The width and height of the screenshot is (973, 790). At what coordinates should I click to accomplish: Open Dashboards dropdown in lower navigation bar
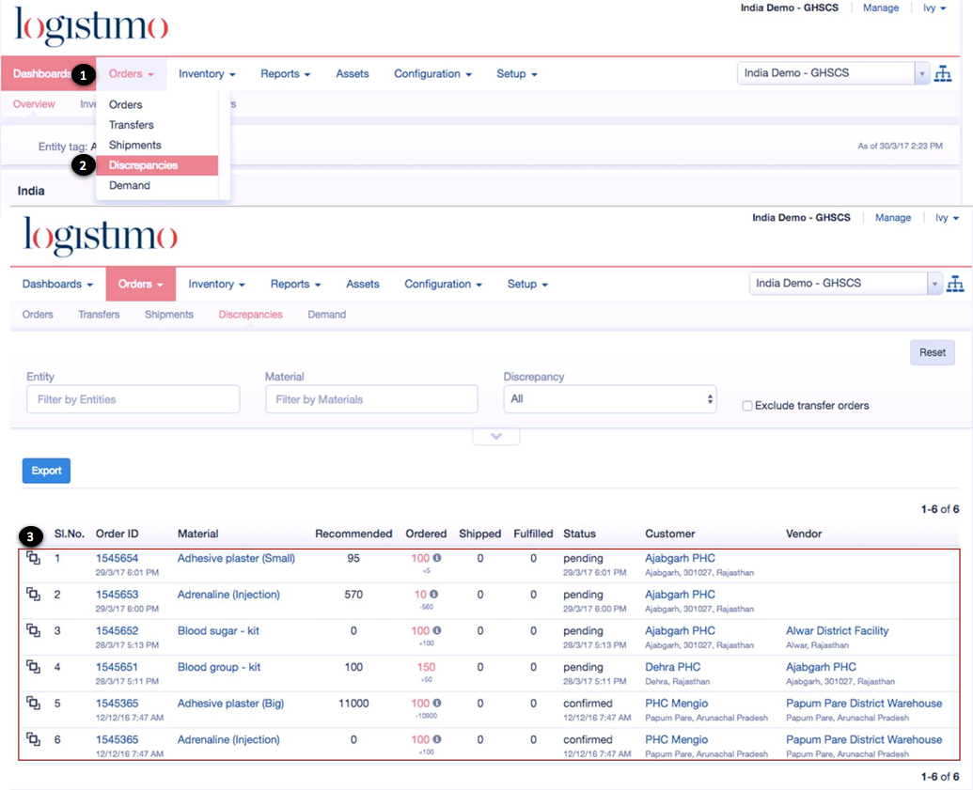tap(57, 284)
